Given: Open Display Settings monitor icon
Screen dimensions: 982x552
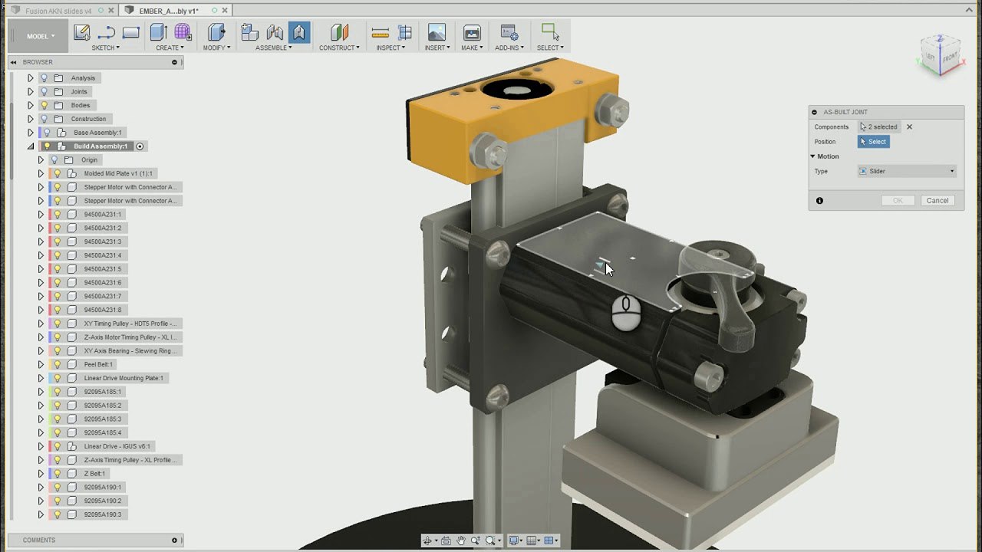Looking at the screenshot, I should click(x=513, y=540).
